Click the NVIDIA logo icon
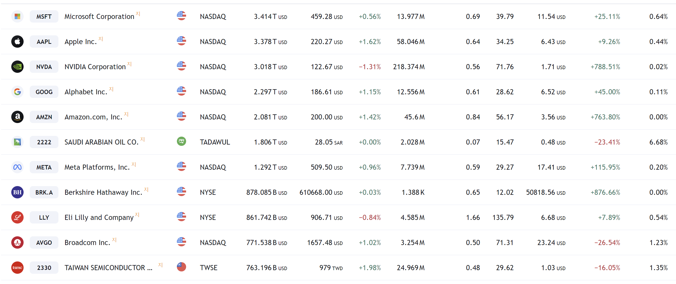The width and height of the screenshot is (676, 284). (17, 67)
